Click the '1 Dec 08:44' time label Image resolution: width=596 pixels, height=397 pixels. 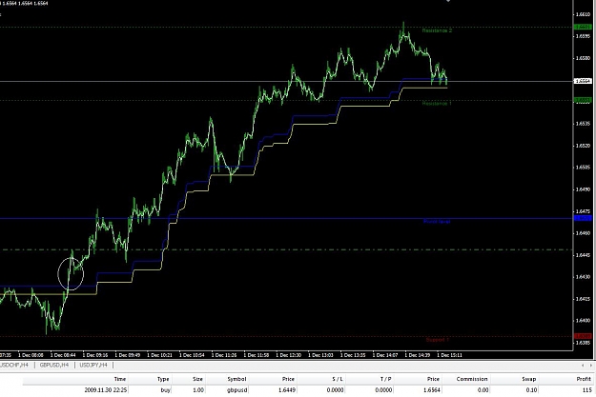pyautogui.click(x=63, y=355)
